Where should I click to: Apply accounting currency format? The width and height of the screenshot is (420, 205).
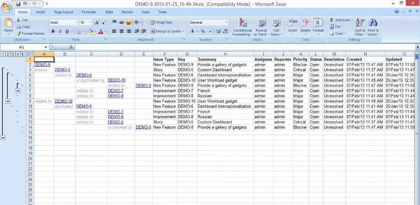pos(192,32)
